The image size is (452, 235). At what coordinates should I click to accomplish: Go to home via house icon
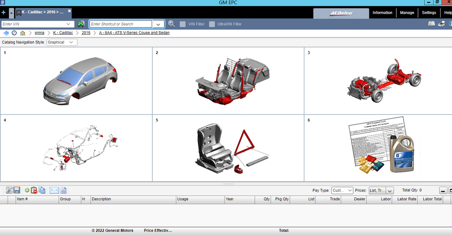[23, 33]
